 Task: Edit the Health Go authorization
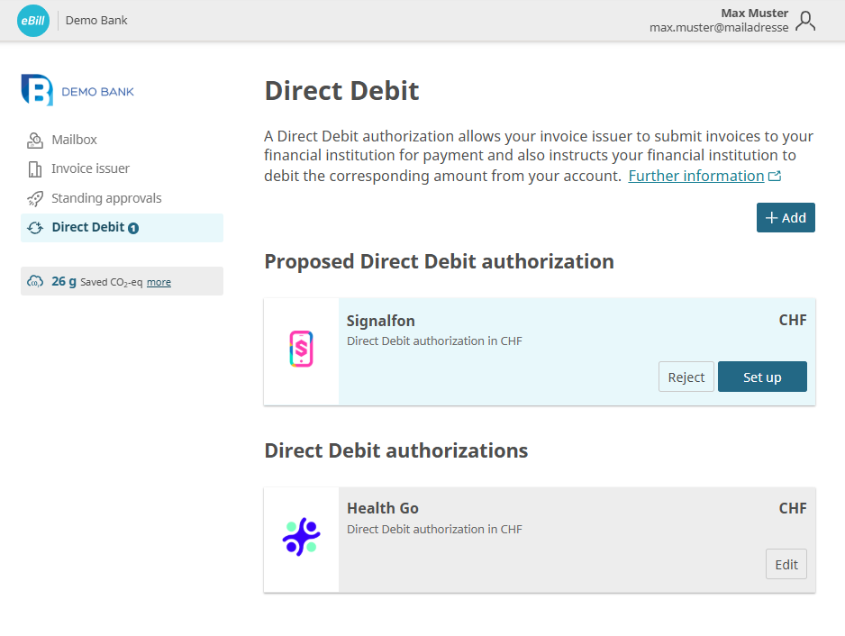[x=786, y=564]
